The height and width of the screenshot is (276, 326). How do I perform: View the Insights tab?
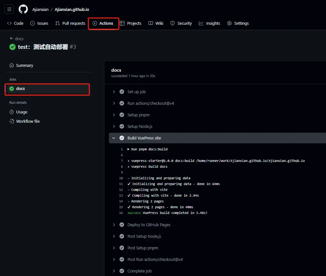pos(209,23)
